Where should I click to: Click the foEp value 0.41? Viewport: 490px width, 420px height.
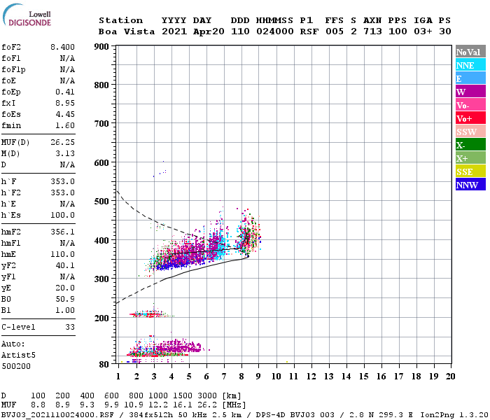tap(65, 92)
